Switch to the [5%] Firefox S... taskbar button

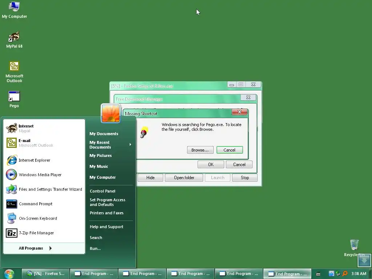(x=45, y=274)
